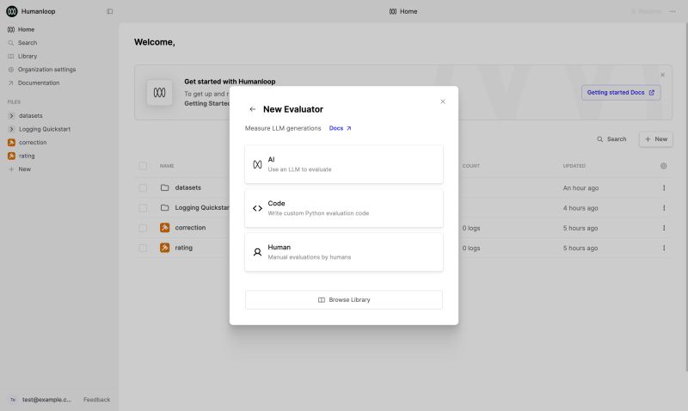
Task: Click the Search button above table
Action: (x=611, y=139)
